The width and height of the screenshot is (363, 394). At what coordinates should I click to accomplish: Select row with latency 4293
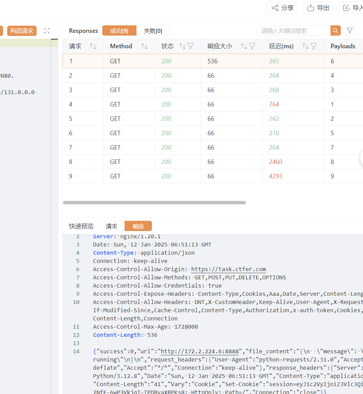[x=212, y=176]
